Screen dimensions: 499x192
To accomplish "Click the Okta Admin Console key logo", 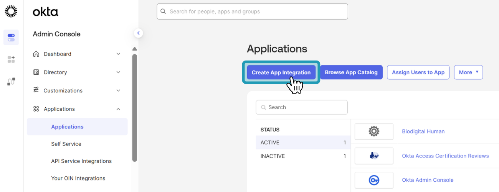I will 374,180.
